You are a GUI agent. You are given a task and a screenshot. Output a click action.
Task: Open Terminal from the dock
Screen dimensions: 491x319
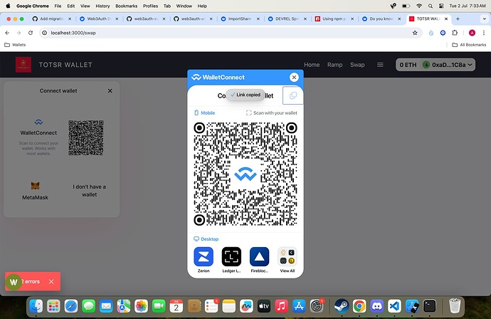430,306
